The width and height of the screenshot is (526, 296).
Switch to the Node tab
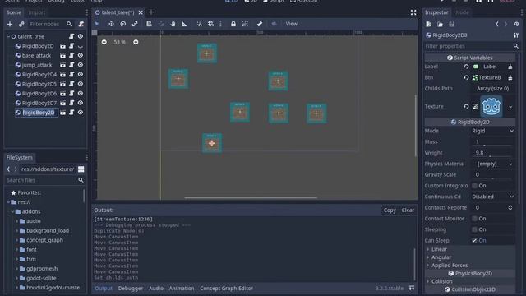tap(462, 12)
